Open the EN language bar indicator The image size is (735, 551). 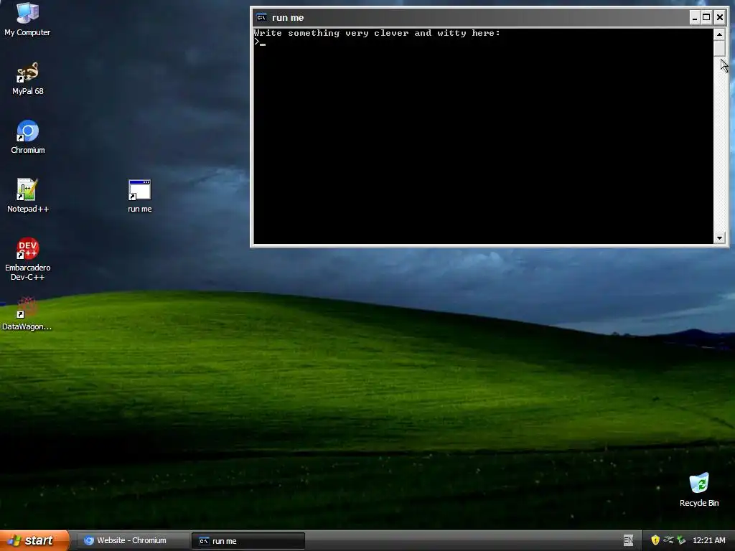pyautogui.click(x=628, y=540)
